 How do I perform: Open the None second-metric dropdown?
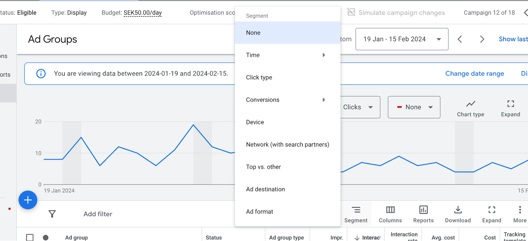[x=414, y=107]
